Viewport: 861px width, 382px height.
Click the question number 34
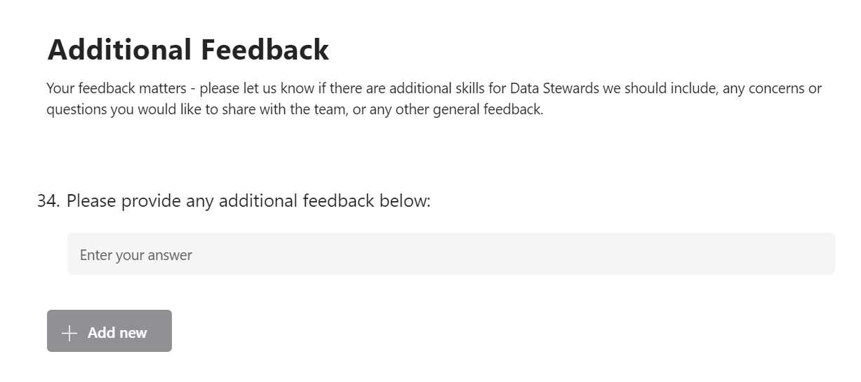(x=48, y=201)
